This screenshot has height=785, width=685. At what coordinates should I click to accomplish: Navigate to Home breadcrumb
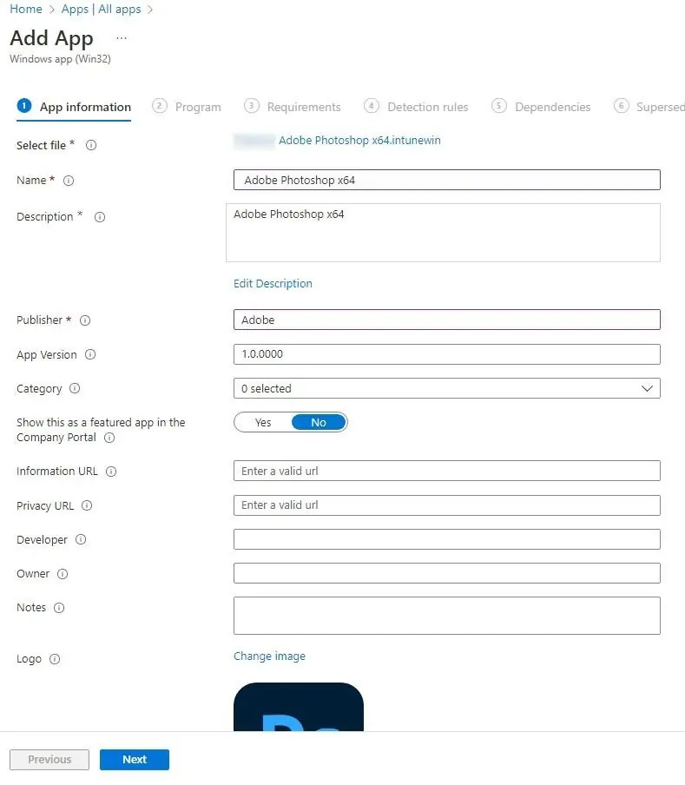pos(26,9)
